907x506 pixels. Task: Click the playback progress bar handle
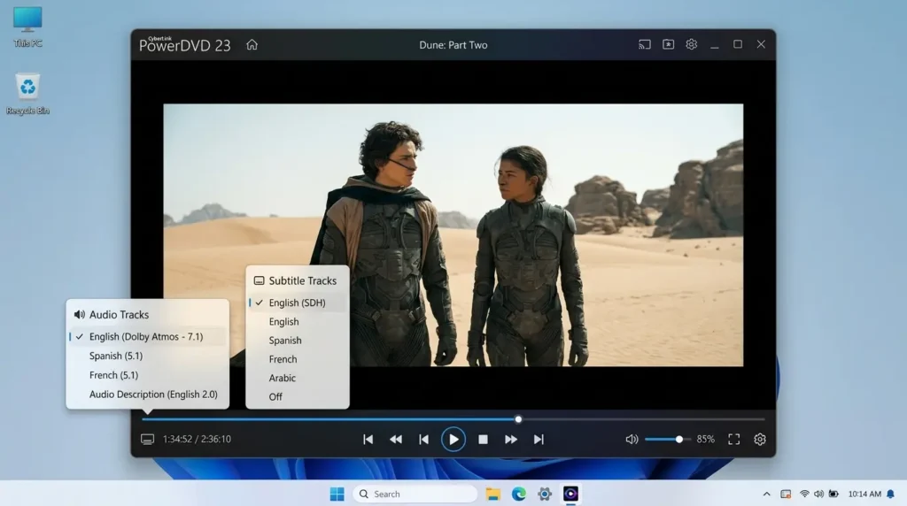coord(518,419)
